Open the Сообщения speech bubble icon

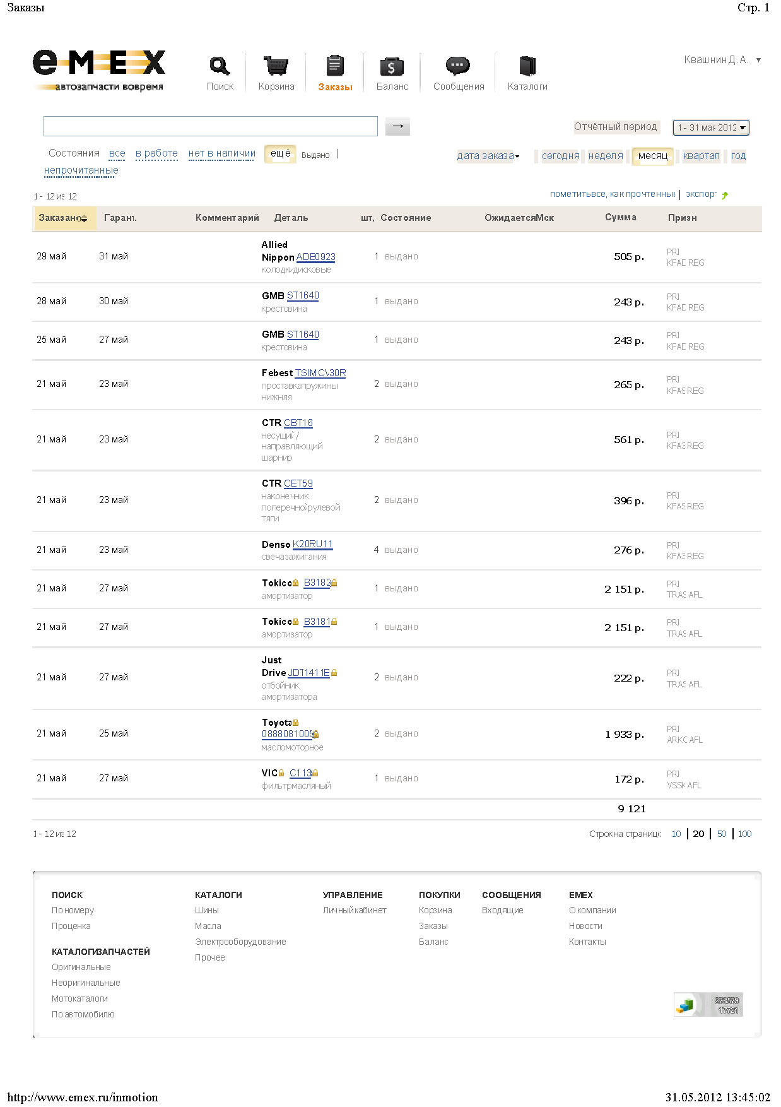click(x=458, y=66)
